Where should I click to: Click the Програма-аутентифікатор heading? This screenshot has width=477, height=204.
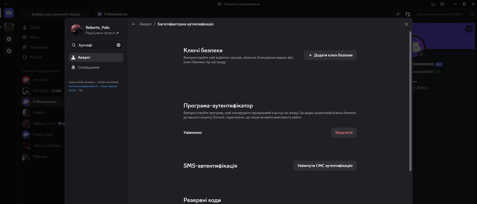(218, 106)
